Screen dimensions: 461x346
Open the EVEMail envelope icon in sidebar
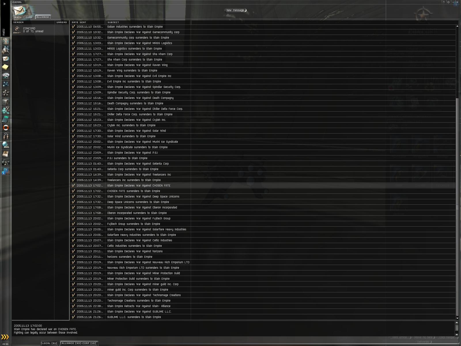(6, 58)
